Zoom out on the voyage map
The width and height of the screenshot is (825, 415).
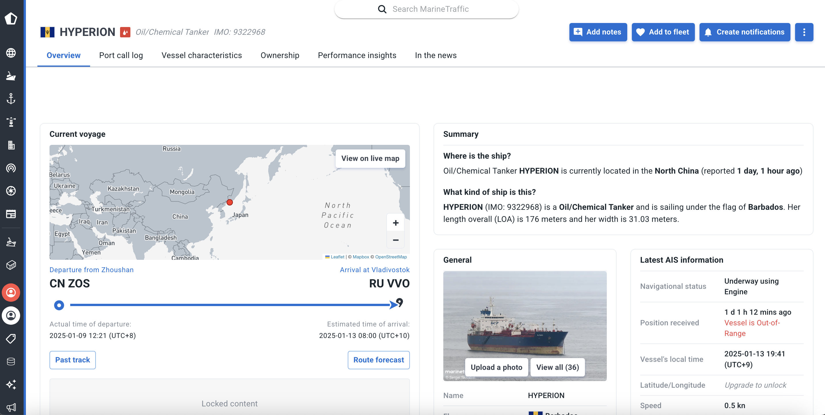(396, 240)
